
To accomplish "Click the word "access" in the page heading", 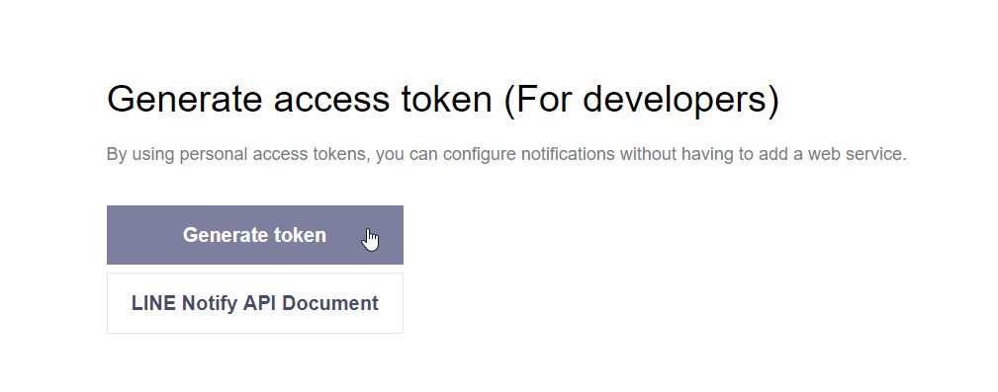I will coord(331,100).
